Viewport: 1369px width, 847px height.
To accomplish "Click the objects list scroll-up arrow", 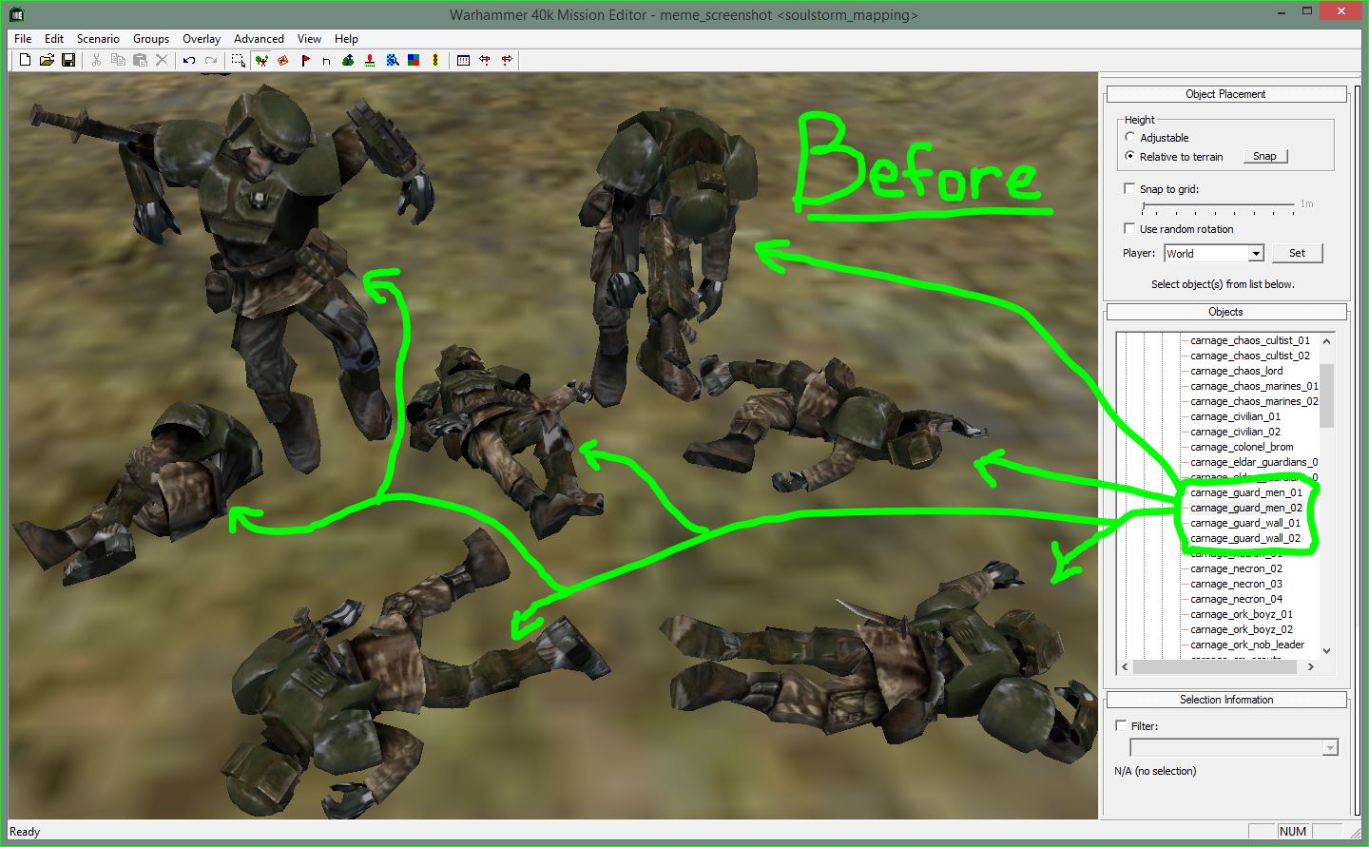I will point(1326,340).
